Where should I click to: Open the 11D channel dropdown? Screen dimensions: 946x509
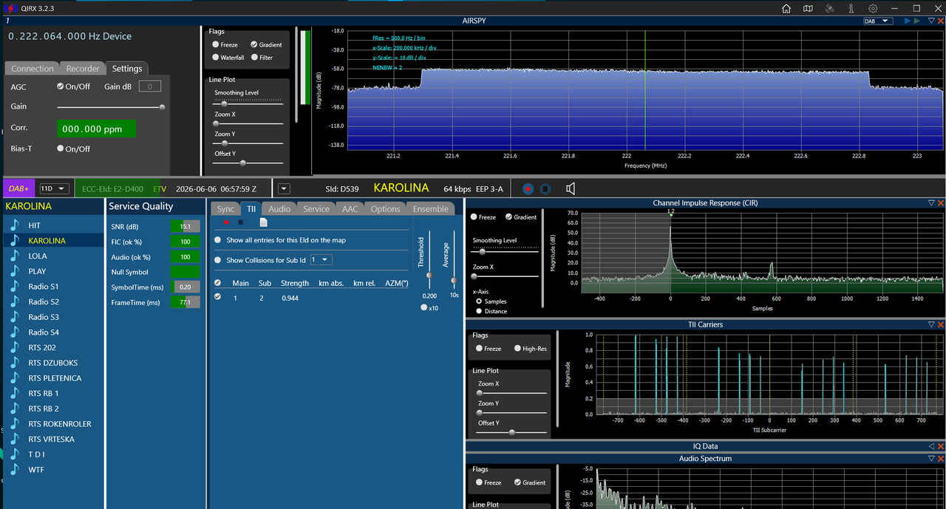click(55, 188)
